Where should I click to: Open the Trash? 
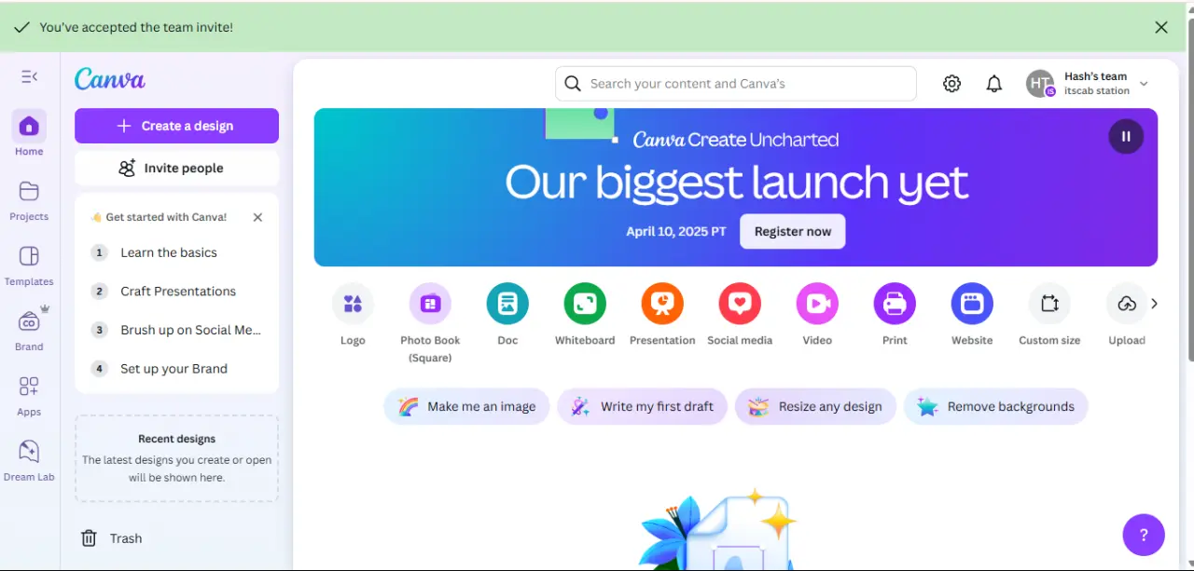(x=112, y=538)
